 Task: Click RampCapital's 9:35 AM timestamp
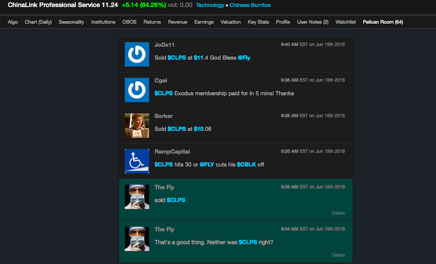click(x=313, y=151)
